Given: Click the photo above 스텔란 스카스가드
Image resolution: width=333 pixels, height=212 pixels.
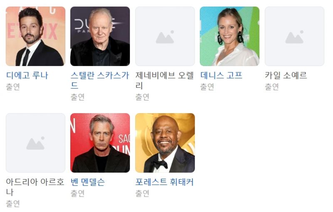Looking at the screenshot, I should [100, 36].
